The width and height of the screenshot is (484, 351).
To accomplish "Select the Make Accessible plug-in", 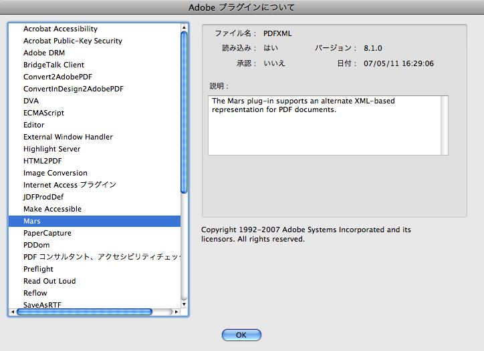I will (x=52, y=209).
